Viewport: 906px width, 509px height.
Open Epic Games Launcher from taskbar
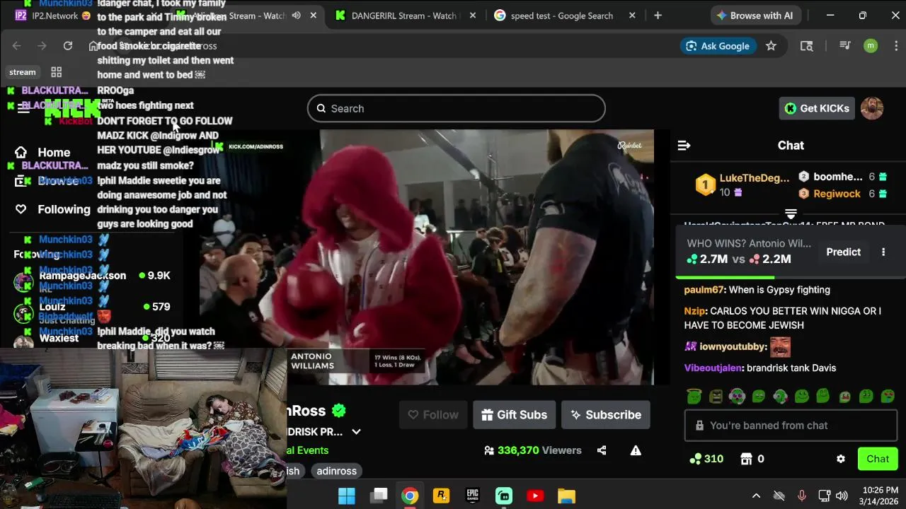pyautogui.click(x=472, y=496)
